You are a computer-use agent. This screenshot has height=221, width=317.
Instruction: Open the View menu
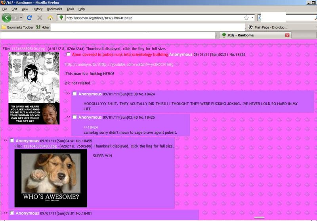pos(25,9)
